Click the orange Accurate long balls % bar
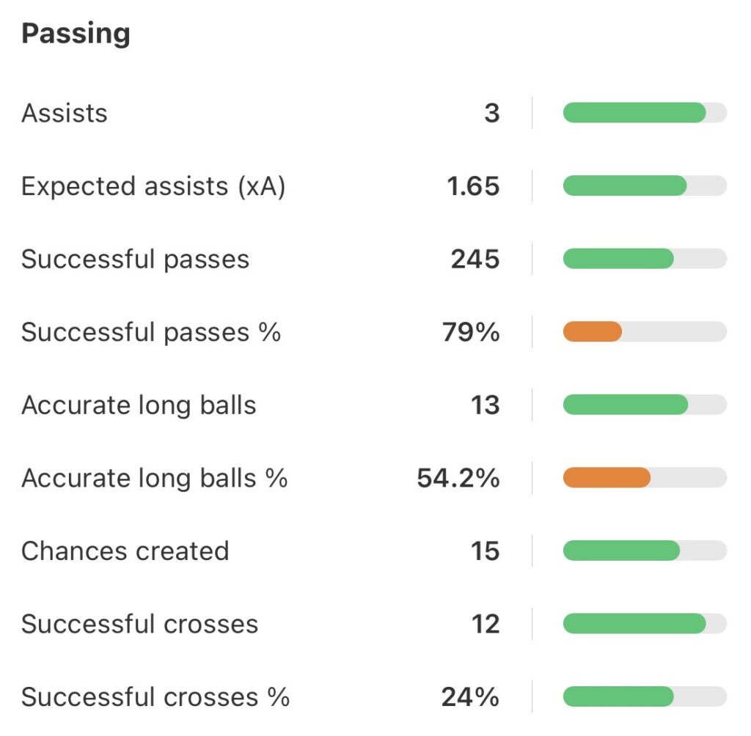 pyautogui.click(x=607, y=478)
